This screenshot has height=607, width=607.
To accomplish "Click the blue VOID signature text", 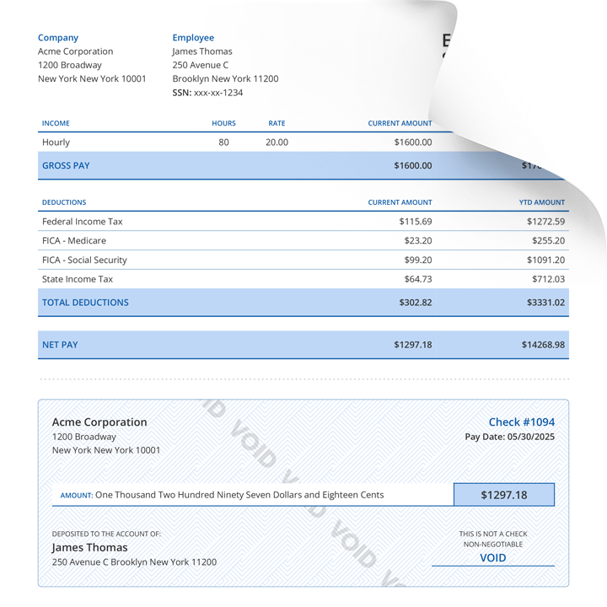I will tap(493, 558).
